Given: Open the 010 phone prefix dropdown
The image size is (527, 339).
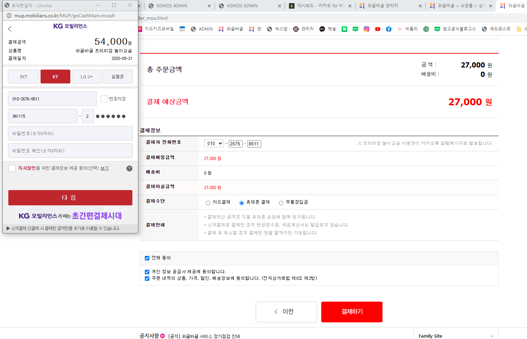Looking at the screenshot, I should click(214, 143).
